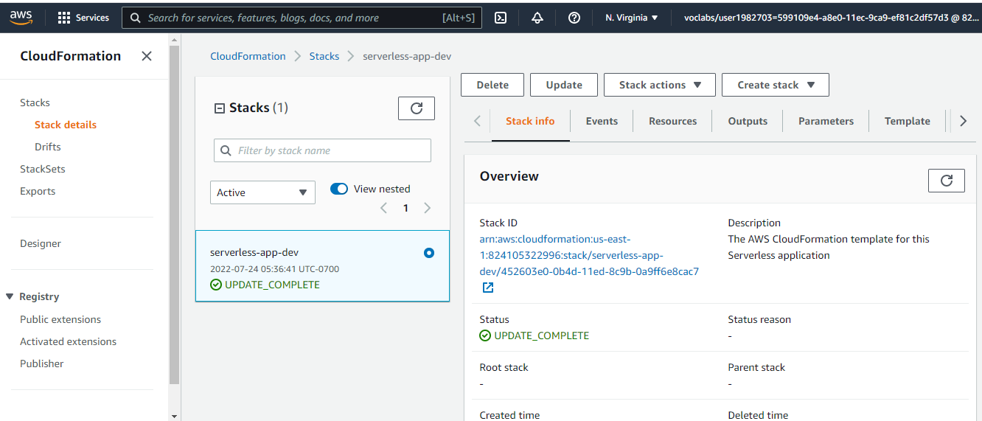
Task: Go to the next page of stacks
Action: 428,208
